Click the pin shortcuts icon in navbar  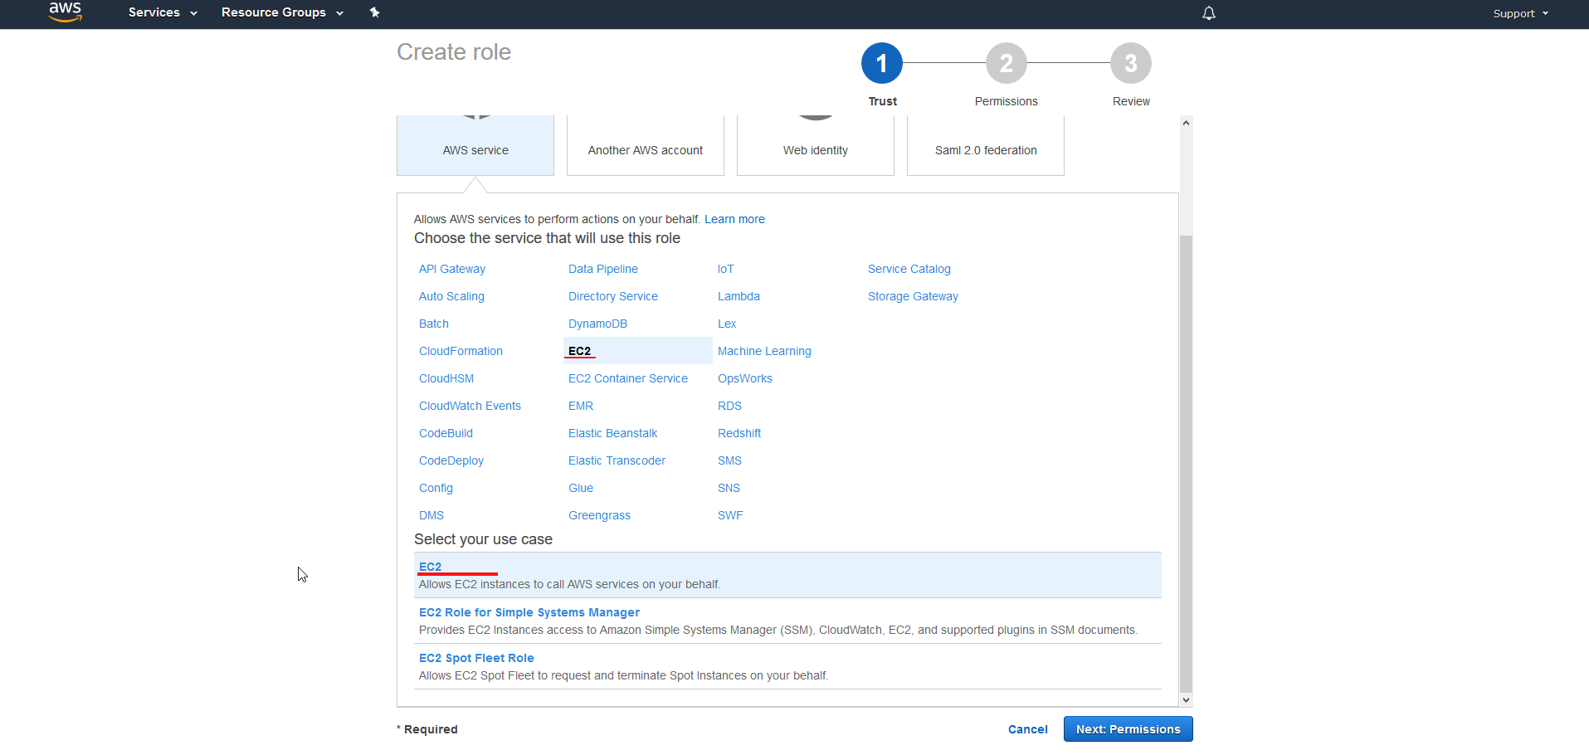click(374, 12)
